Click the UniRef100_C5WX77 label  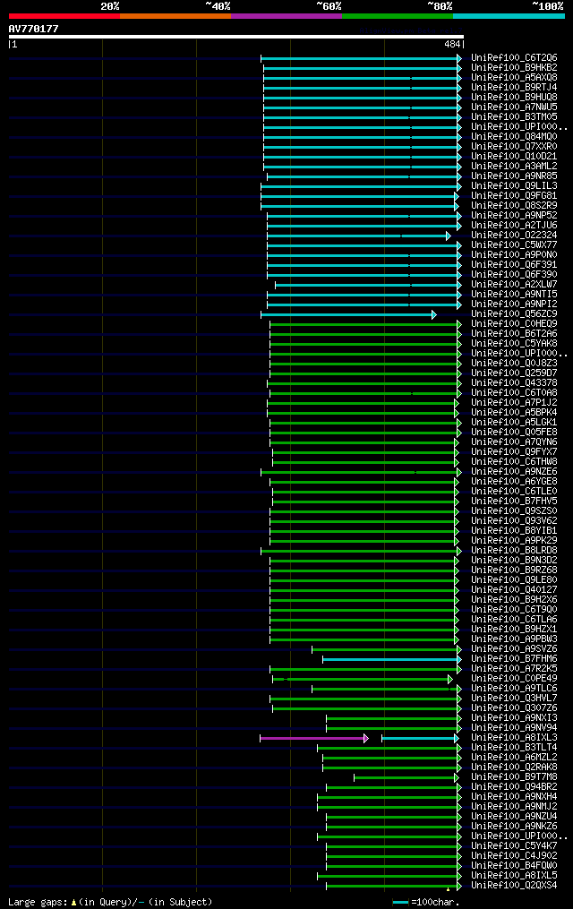coord(514,245)
